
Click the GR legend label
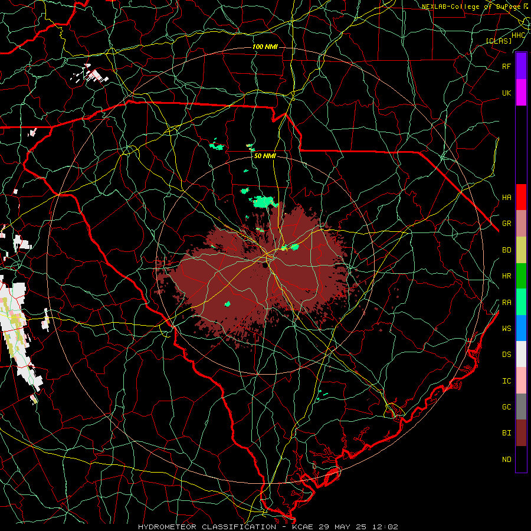(506, 224)
